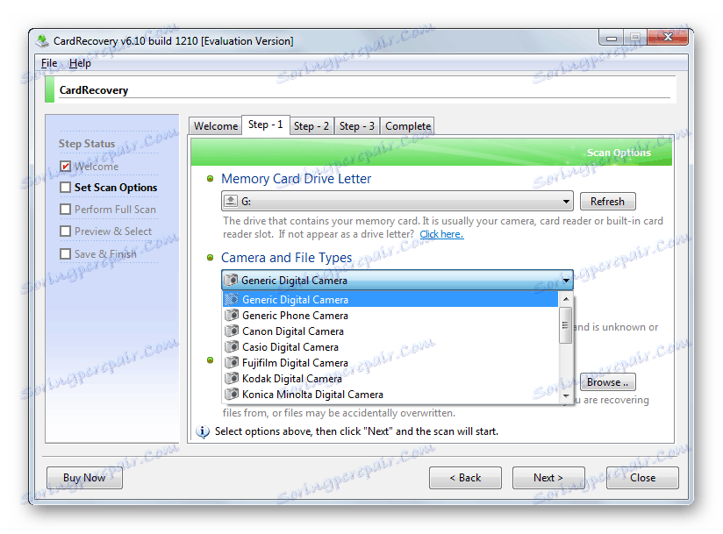This screenshot has height=534, width=723.
Task: Click the Refresh button
Action: coord(607,202)
